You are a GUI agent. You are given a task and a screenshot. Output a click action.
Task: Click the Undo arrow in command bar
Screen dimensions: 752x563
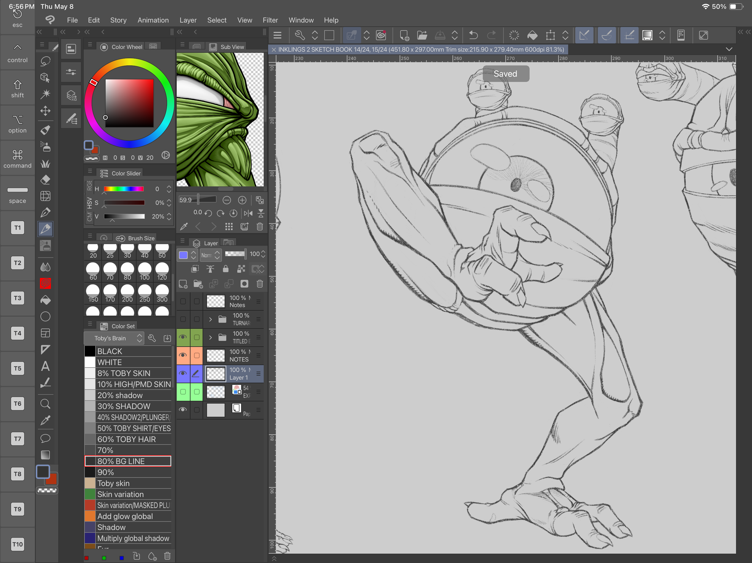(x=473, y=35)
